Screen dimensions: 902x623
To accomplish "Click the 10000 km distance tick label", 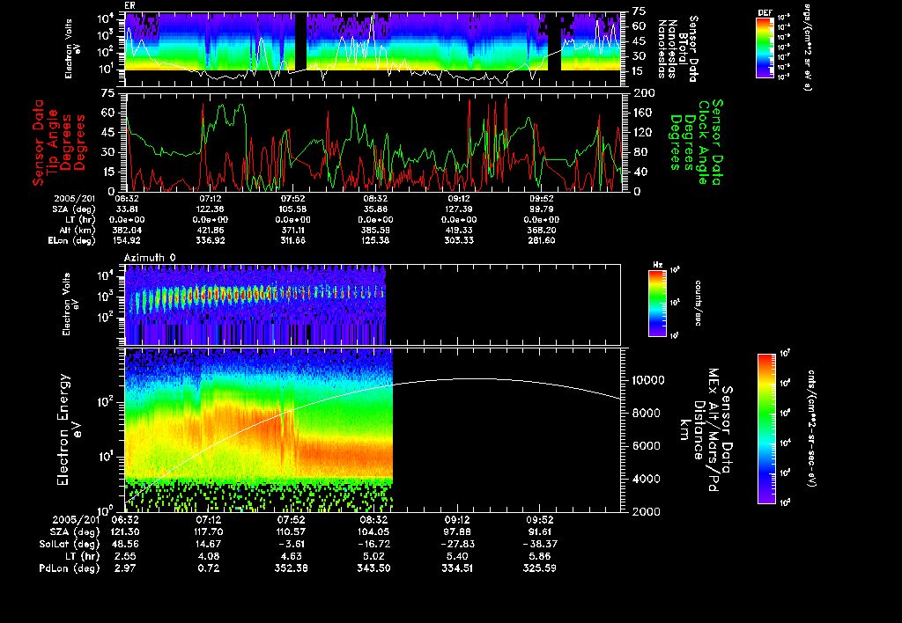I will click(x=648, y=380).
